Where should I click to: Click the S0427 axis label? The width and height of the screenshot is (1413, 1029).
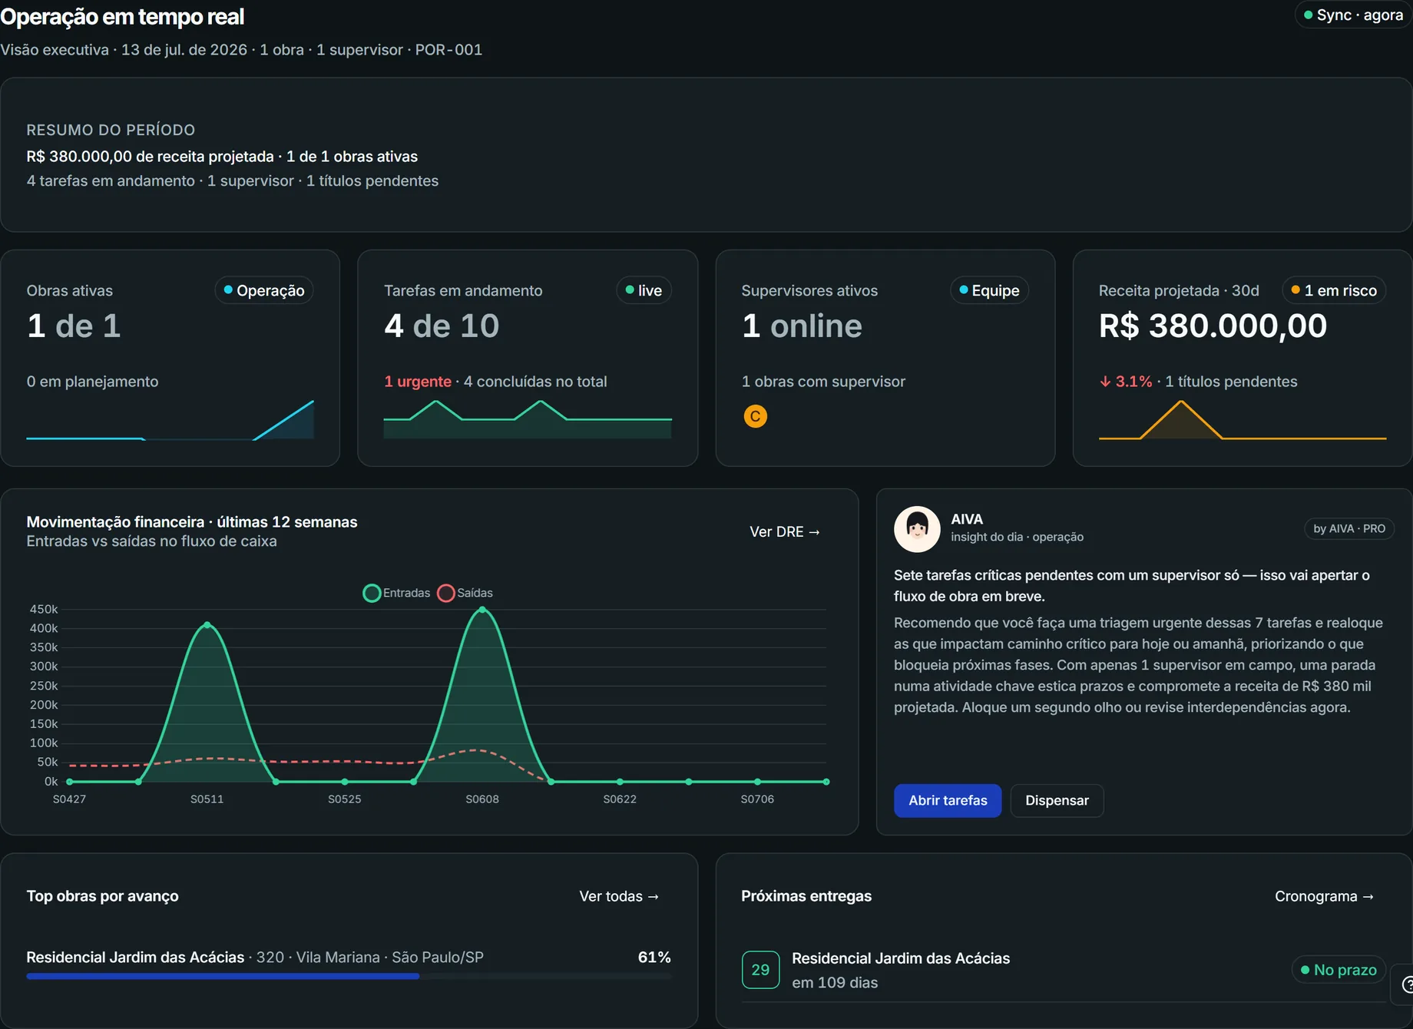tap(69, 799)
